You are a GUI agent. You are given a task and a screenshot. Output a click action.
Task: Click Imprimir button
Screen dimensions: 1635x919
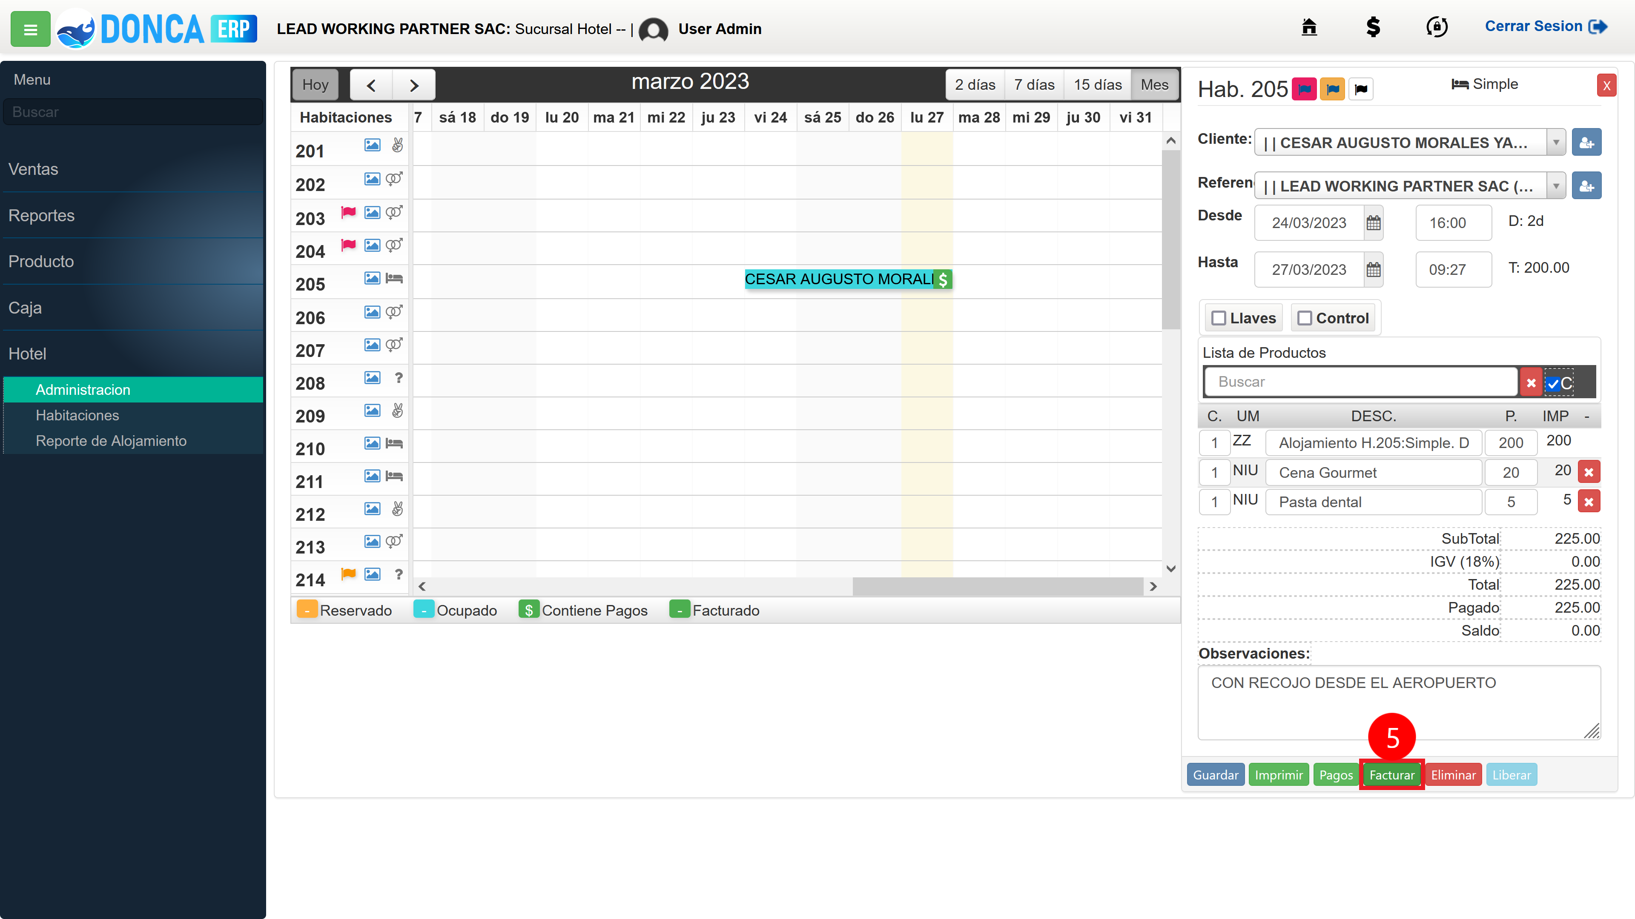[x=1278, y=774]
